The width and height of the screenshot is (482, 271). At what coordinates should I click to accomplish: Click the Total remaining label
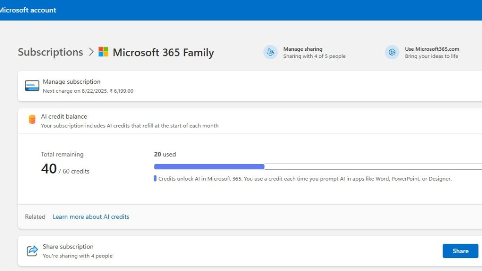pyautogui.click(x=62, y=154)
